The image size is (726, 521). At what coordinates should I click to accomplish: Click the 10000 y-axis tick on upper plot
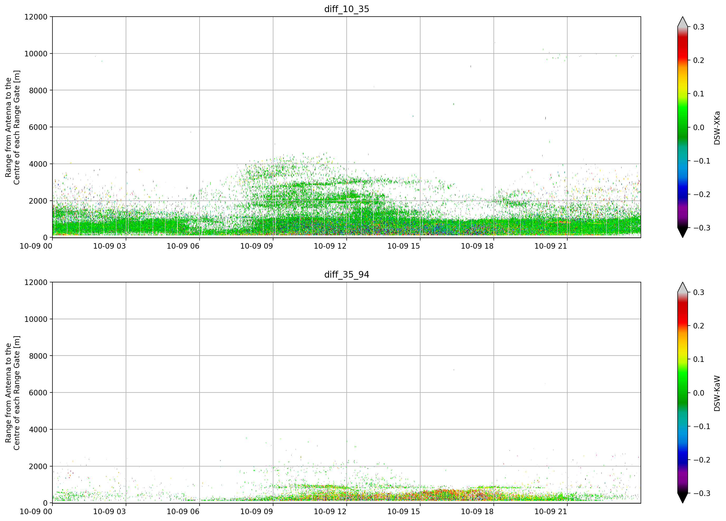point(36,54)
